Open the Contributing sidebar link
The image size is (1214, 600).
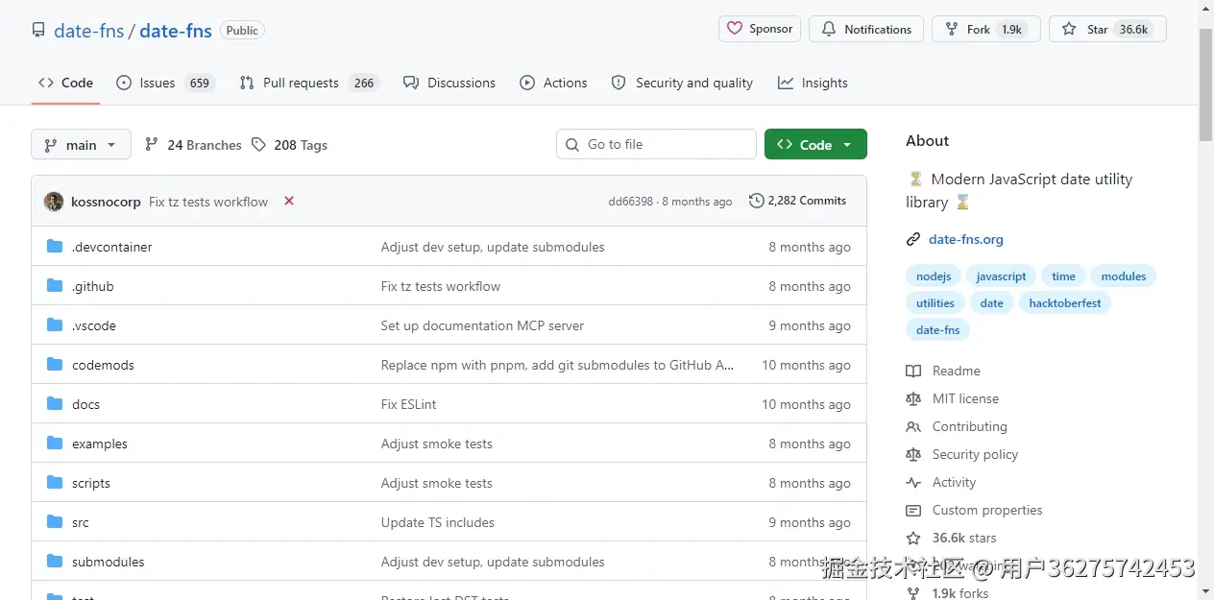tap(957, 426)
